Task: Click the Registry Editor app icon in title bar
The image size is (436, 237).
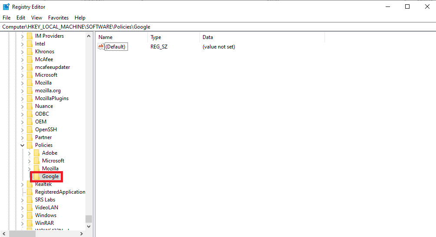Action: [6, 6]
